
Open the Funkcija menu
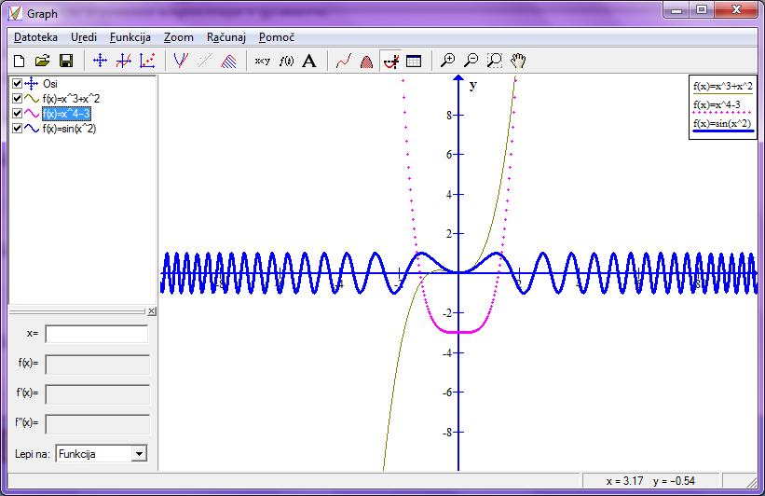pyautogui.click(x=129, y=37)
